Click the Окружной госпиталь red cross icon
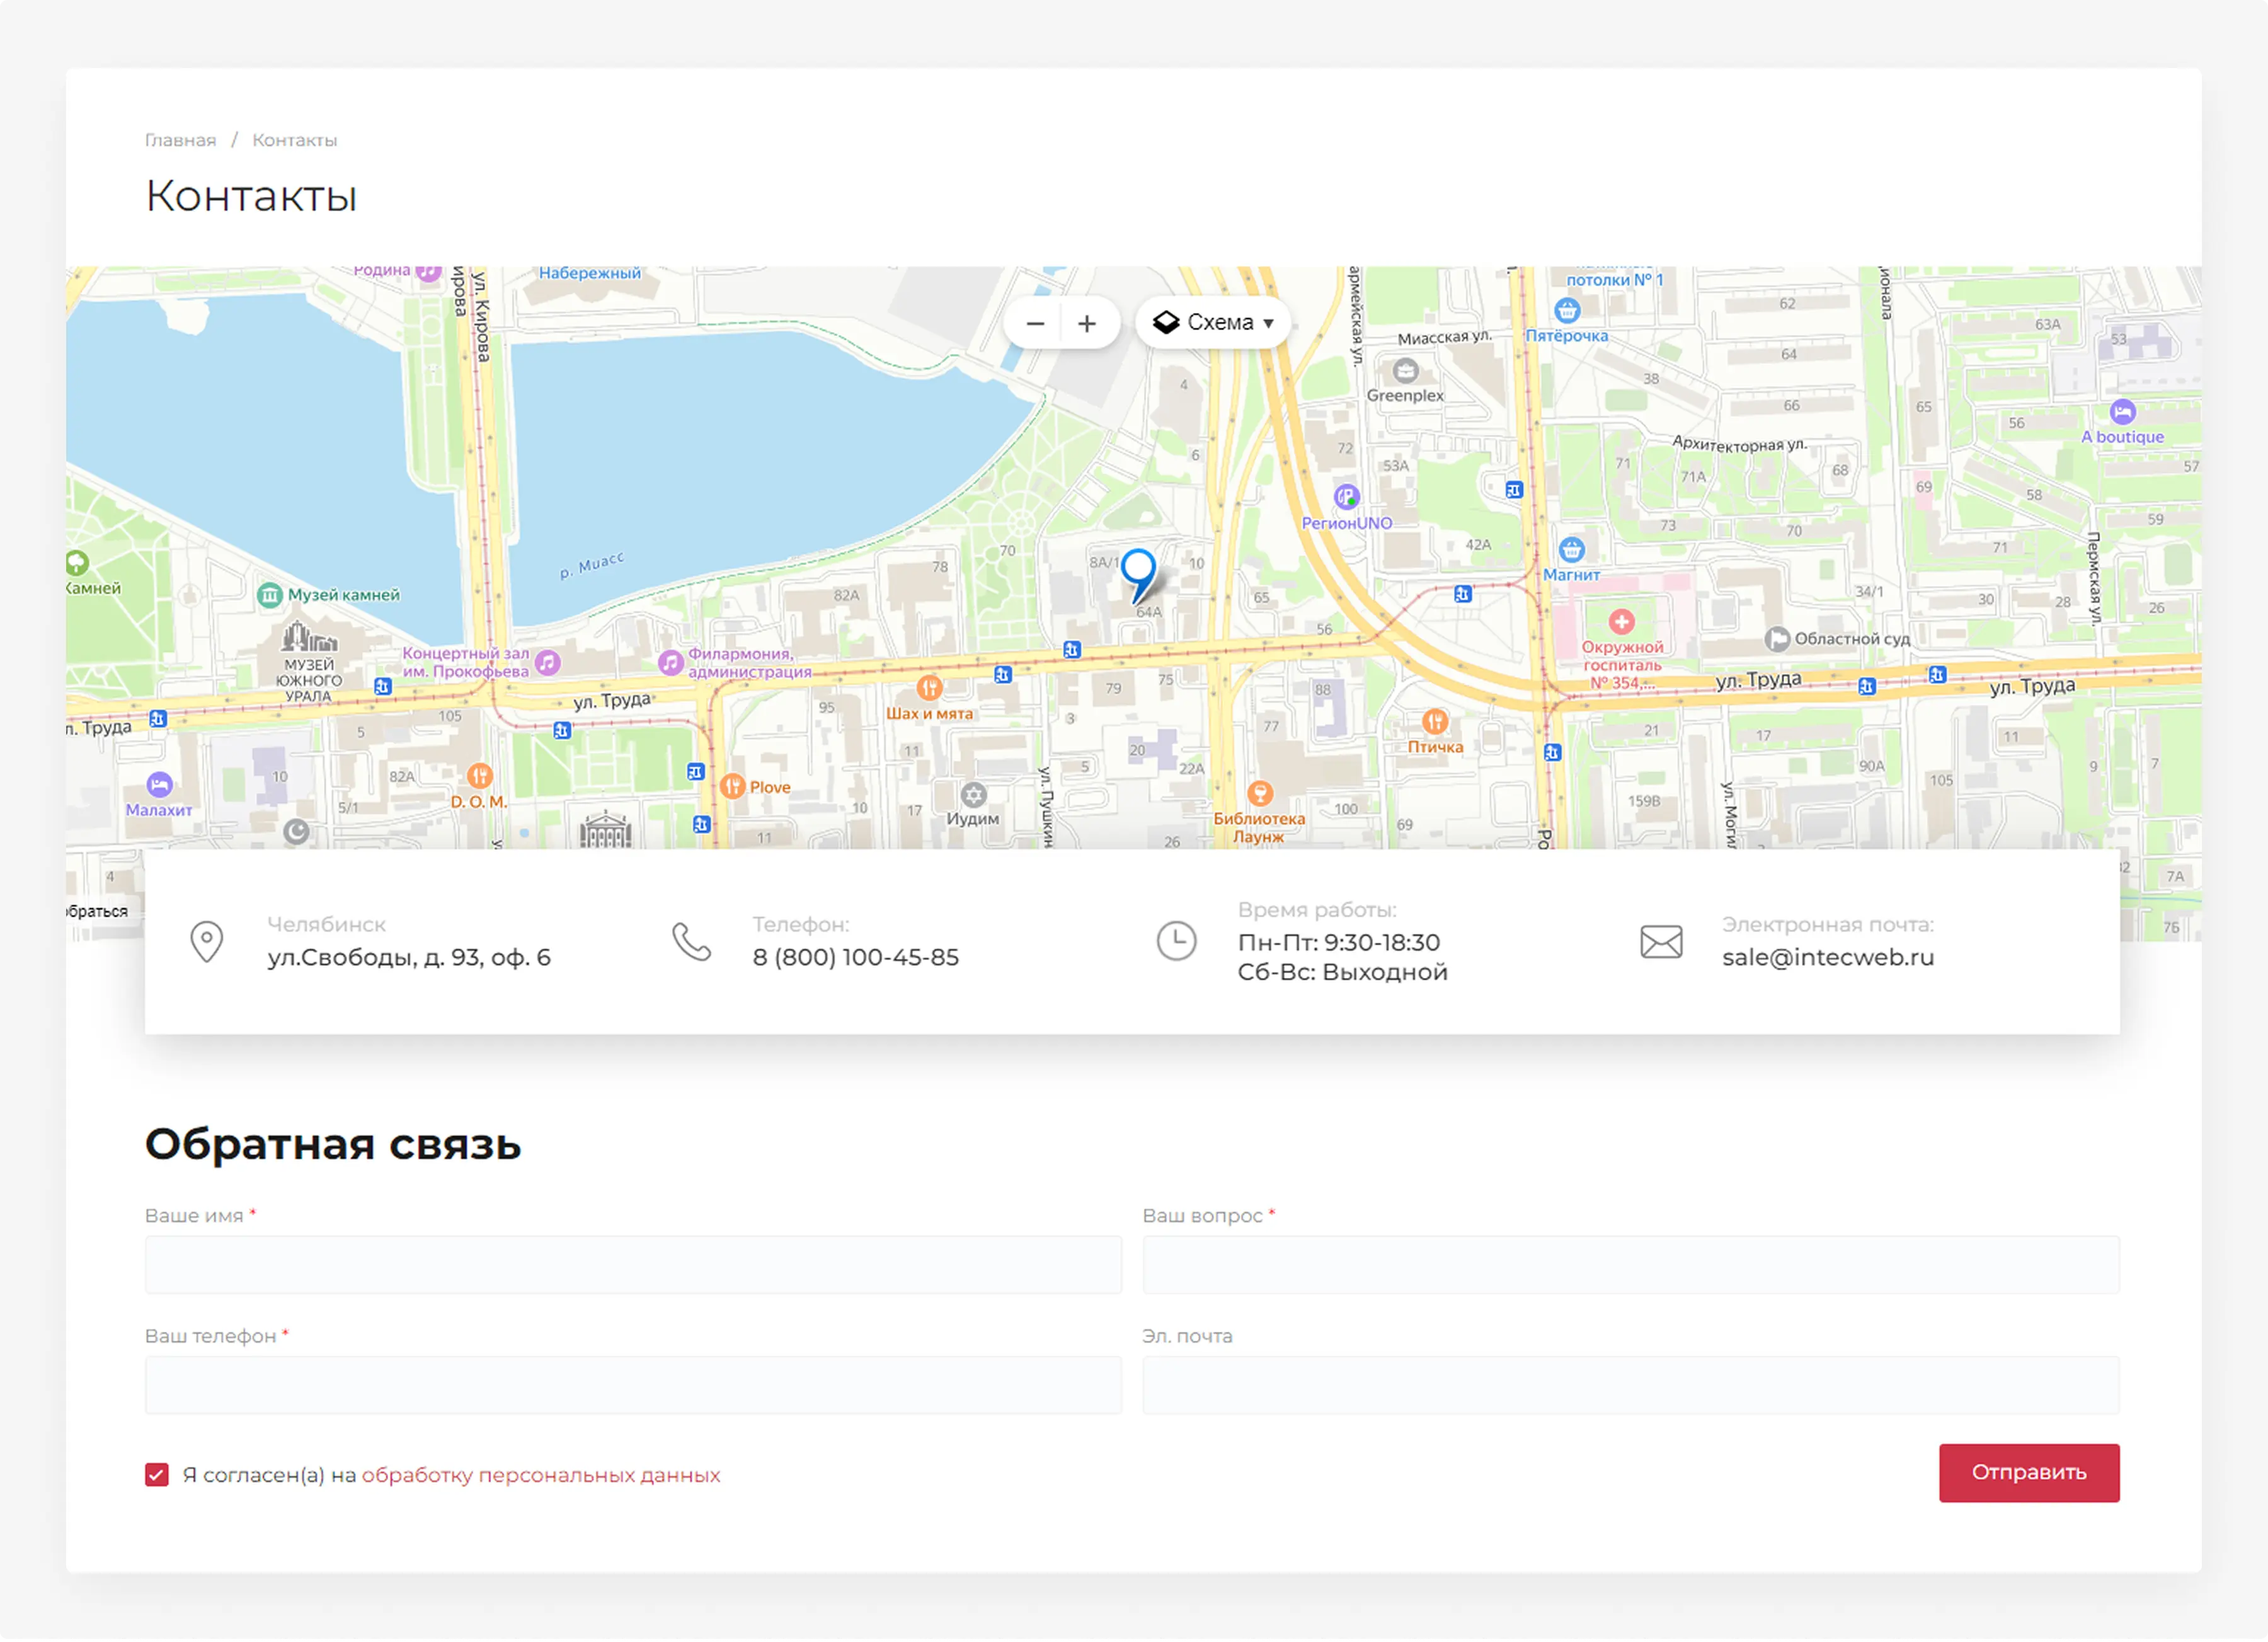The image size is (2268, 1642). pyautogui.click(x=1621, y=622)
